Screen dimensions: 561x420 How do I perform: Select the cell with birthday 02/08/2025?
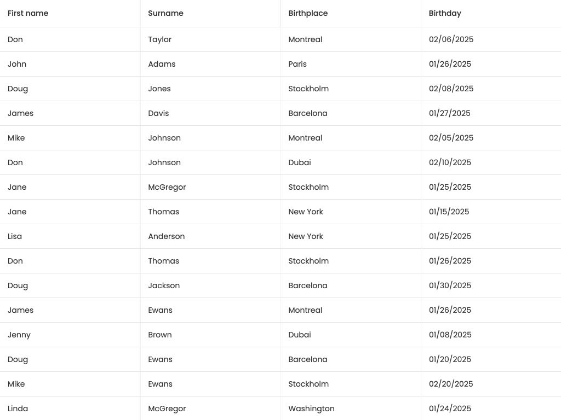[451, 89]
